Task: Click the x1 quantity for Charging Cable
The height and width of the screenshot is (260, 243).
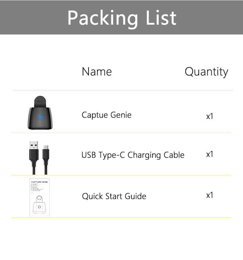Action: pyautogui.click(x=209, y=154)
